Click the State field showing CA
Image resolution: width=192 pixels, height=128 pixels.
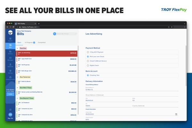pos(156,100)
